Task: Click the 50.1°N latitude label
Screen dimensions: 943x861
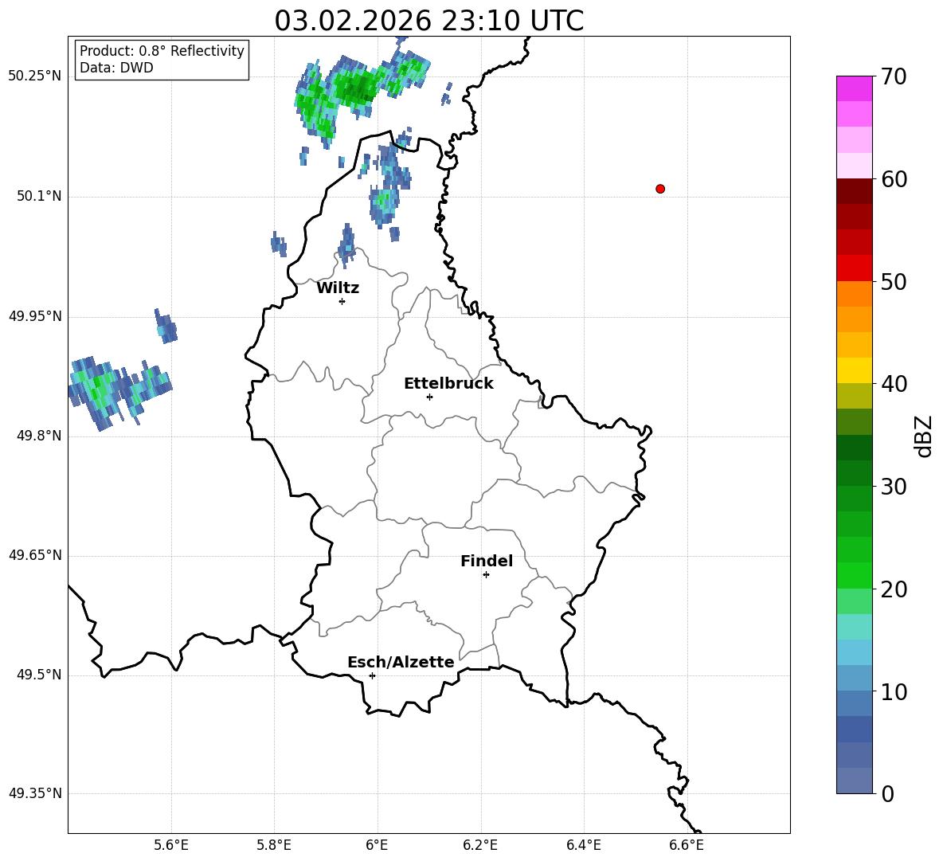Action: point(38,196)
